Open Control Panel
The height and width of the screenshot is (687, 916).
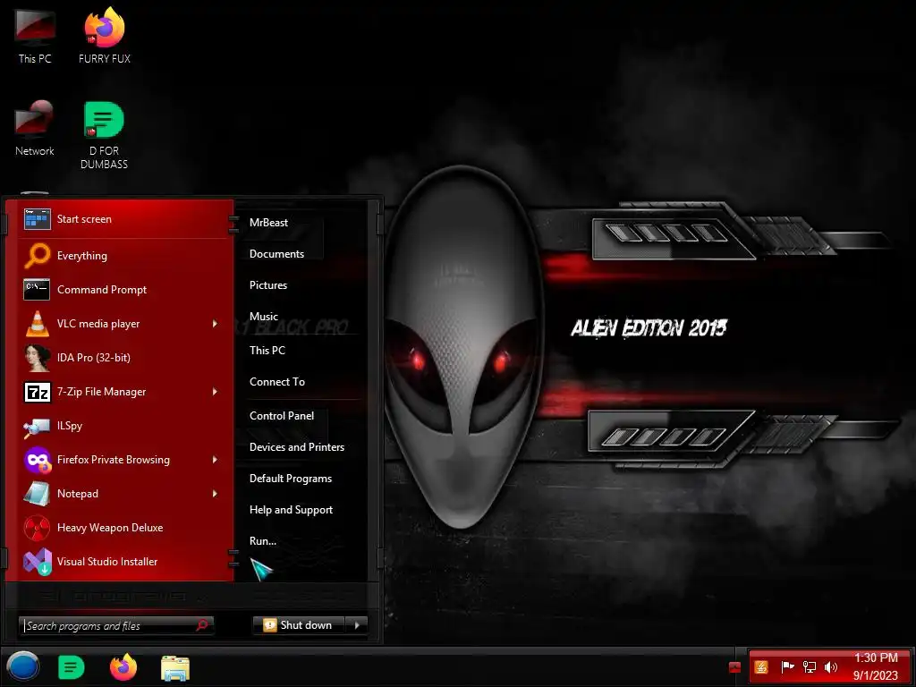point(282,415)
